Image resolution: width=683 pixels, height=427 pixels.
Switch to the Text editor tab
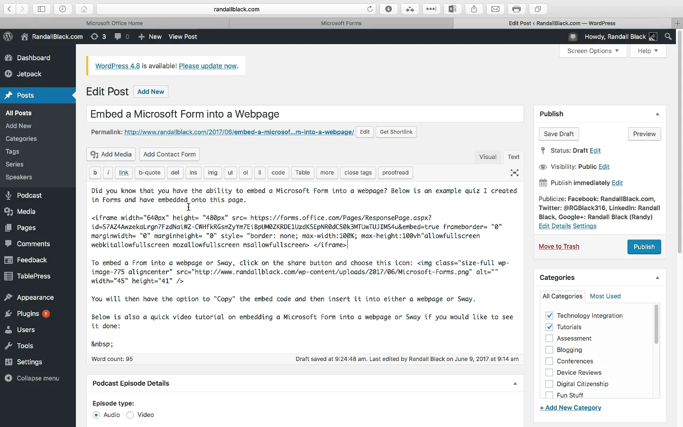point(514,157)
